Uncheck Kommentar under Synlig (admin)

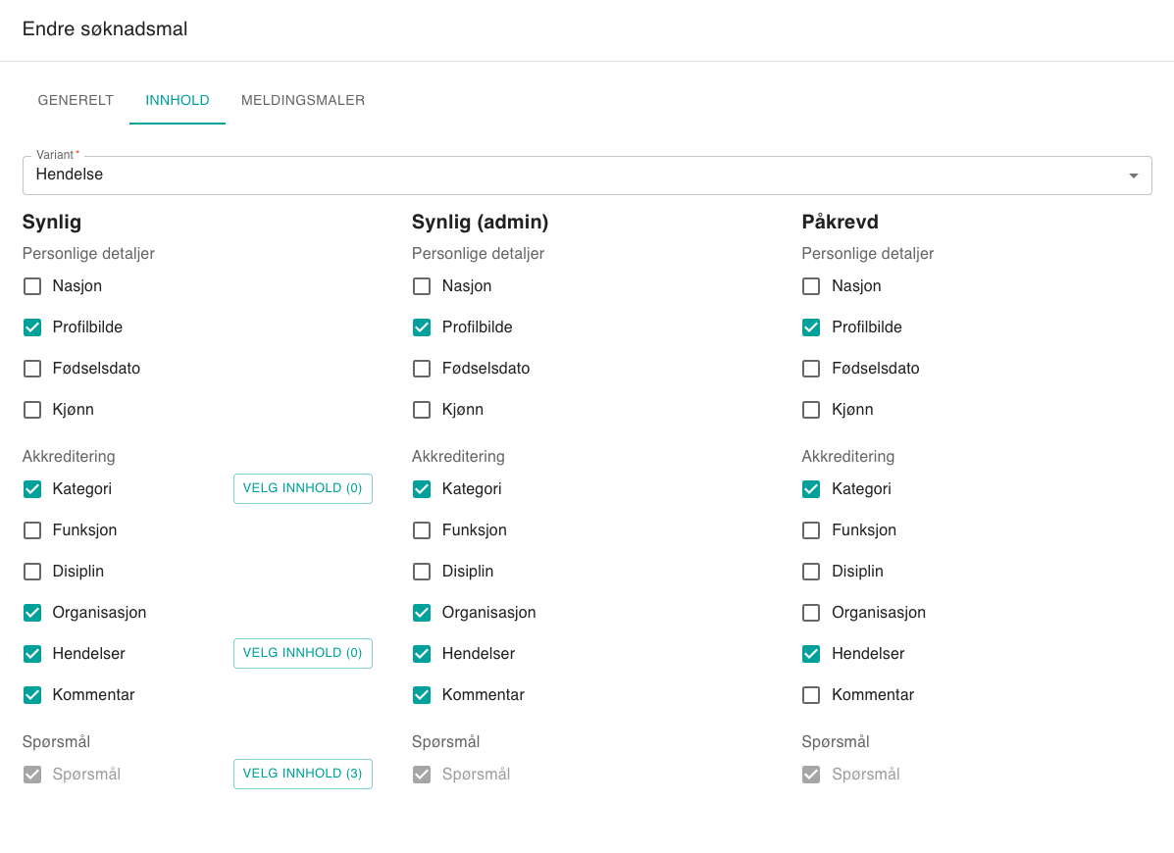[422, 695]
